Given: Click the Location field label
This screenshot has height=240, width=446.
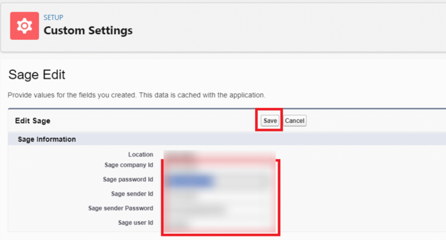Looking at the screenshot, I should click(141, 154).
